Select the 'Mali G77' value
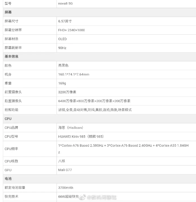 [x=65, y=170]
